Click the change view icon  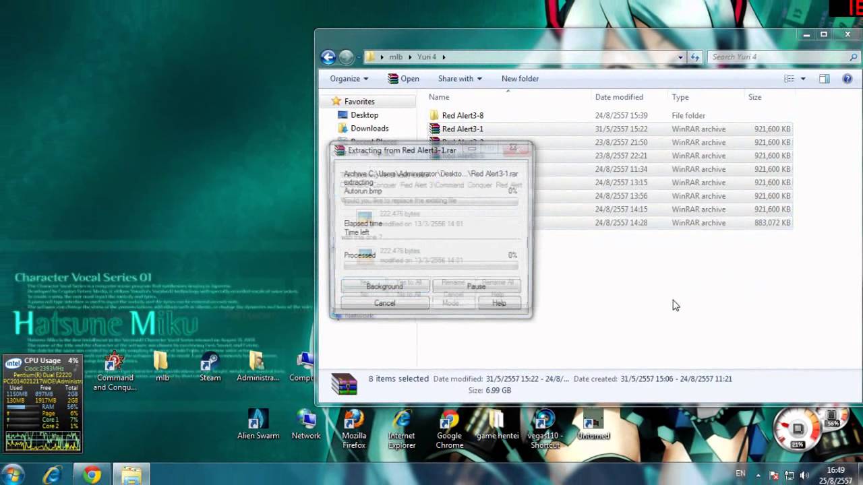(789, 79)
